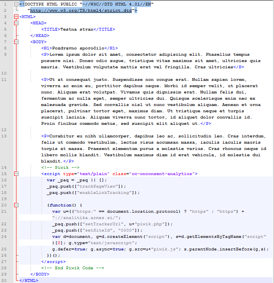The width and height of the screenshot is (274, 283).
Task: Click the closing </HTML> tag
Action: point(29,281)
